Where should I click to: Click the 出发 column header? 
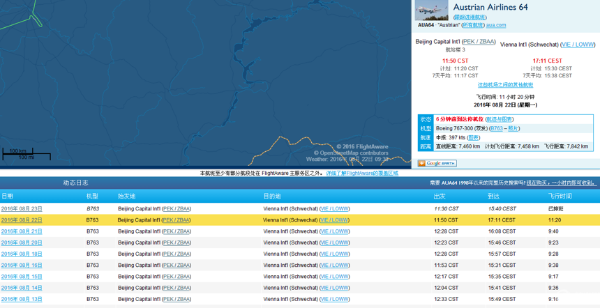point(440,196)
